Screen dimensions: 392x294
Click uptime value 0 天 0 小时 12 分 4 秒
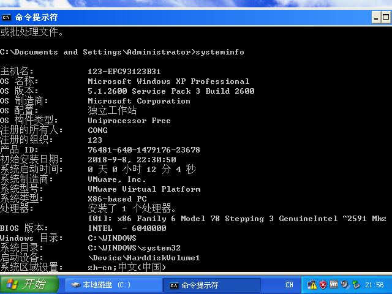[x=141, y=169]
